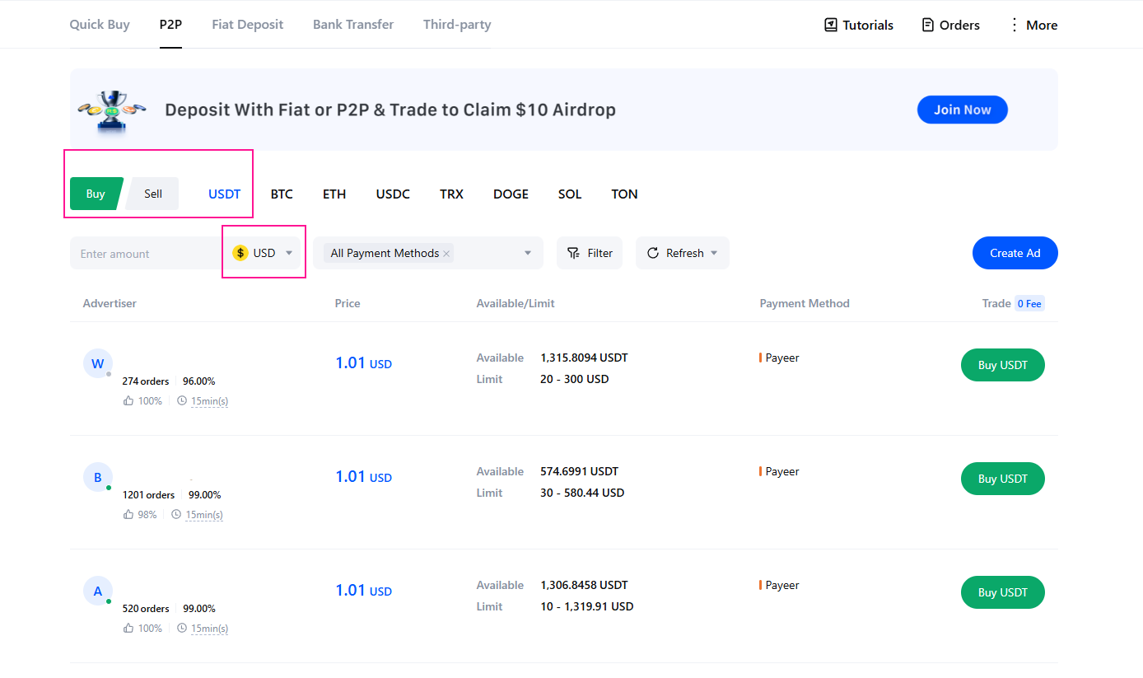Select the Buy toggle
This screenshot has height=678, width=1143.
[x=96, y=194]
